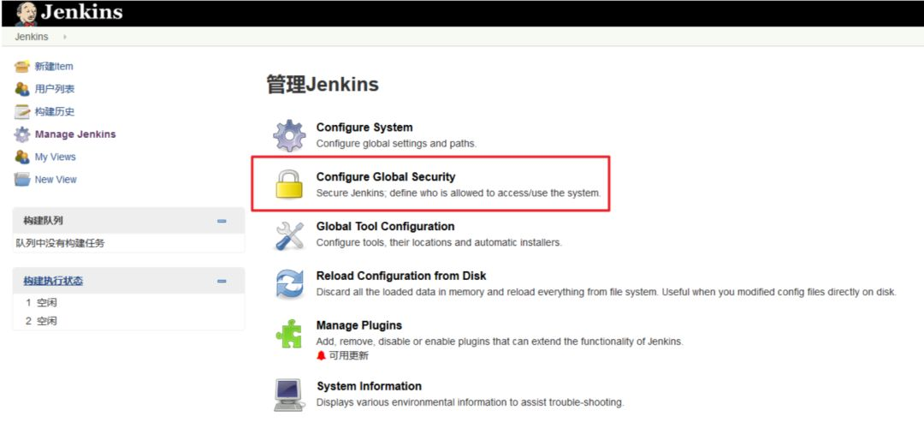Image resolution: width=924 pixels, height=422 pixels.
Task: Click the 可用更新 text
Action: (x=349, y=355)
